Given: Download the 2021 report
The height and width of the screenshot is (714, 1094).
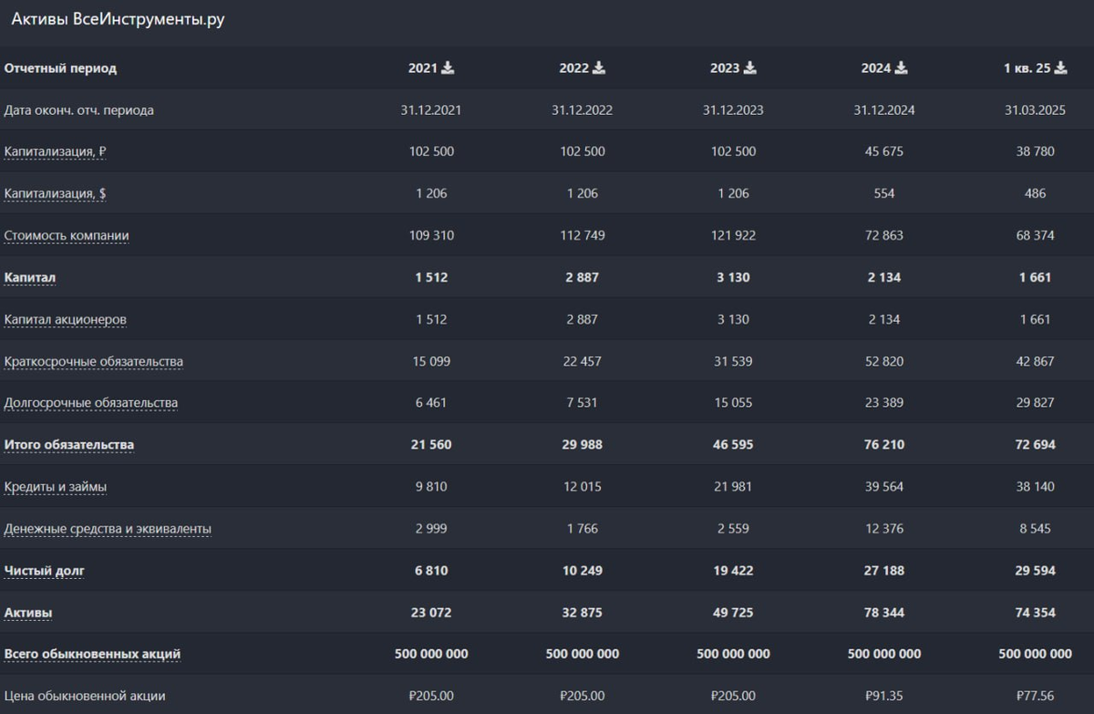Looking at the screenshot, I should pyautogui.click(x=449, y=67).
